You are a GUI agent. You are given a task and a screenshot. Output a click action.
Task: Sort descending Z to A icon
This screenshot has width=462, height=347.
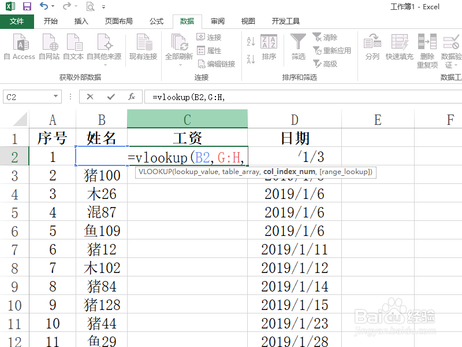(251, 59)
